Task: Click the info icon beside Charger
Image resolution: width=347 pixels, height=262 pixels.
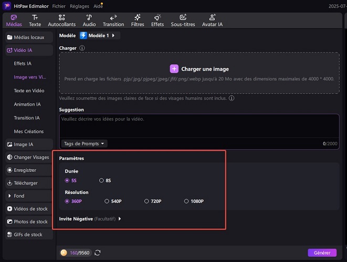Action: 82,48
